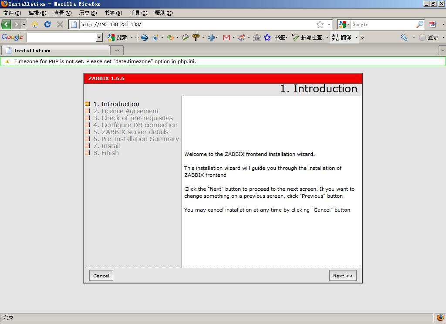The width and height of the screenshot is (446, 324).
Task: Click the 拼写检查 spell check button
Action: click(x=307, y=37)
